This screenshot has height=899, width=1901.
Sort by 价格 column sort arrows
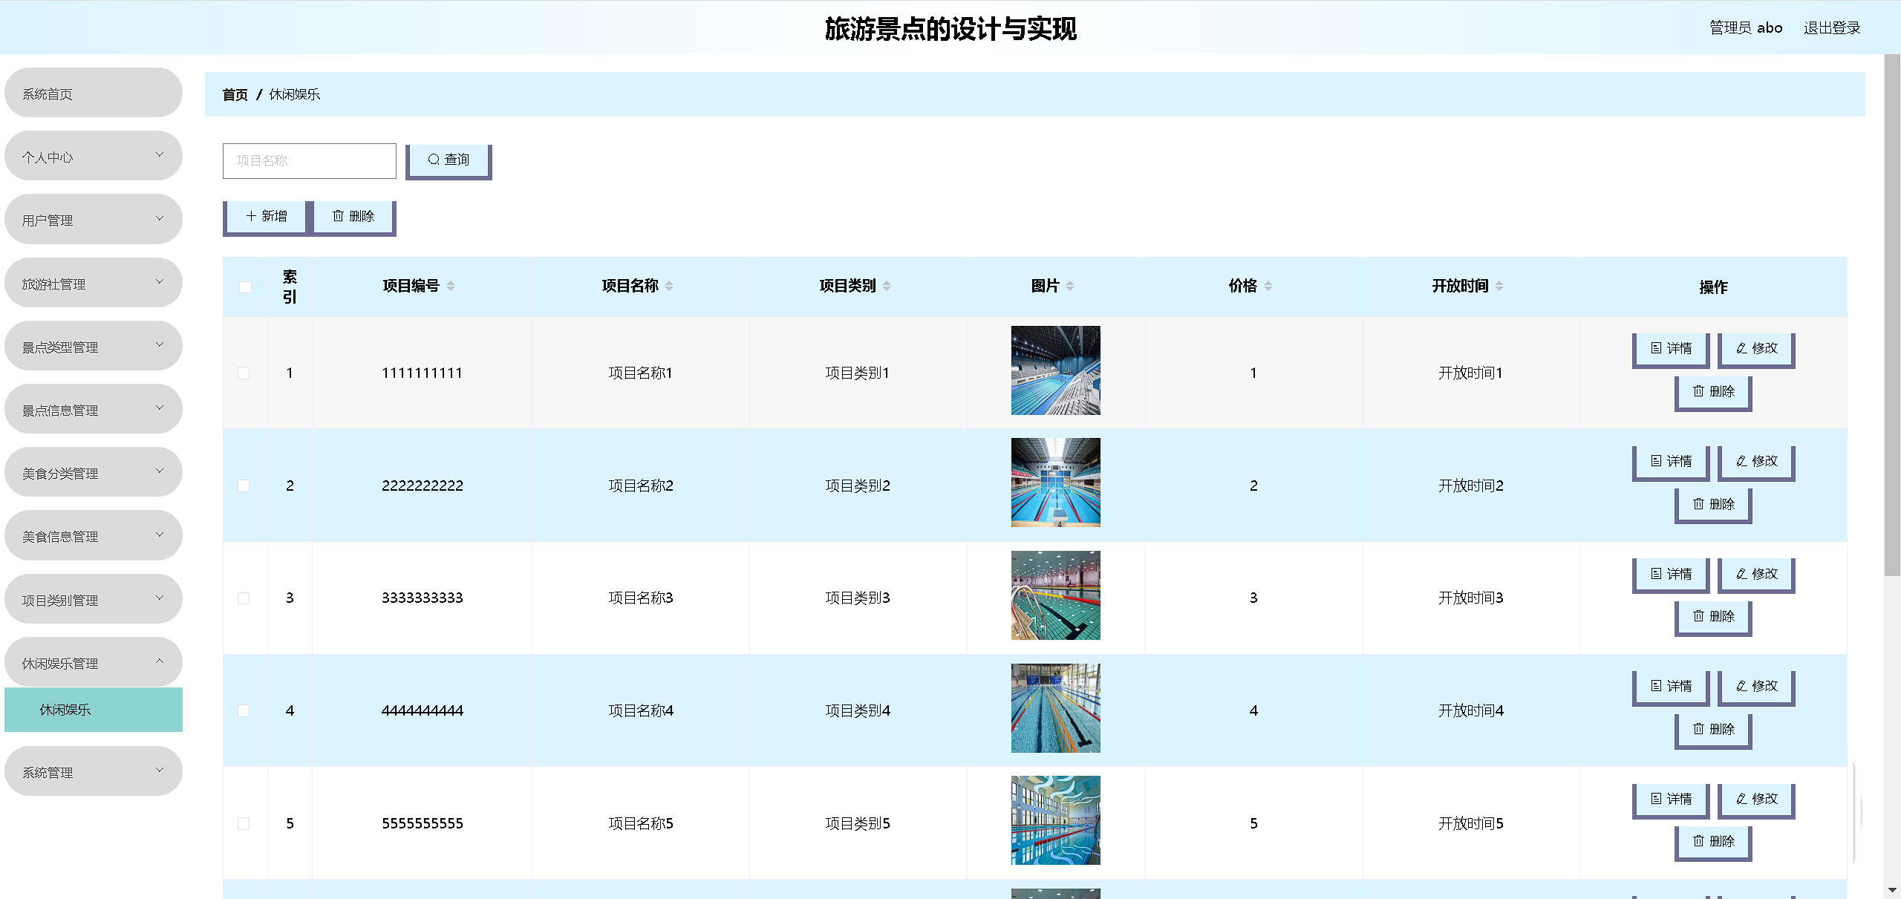click(1268, 286)
